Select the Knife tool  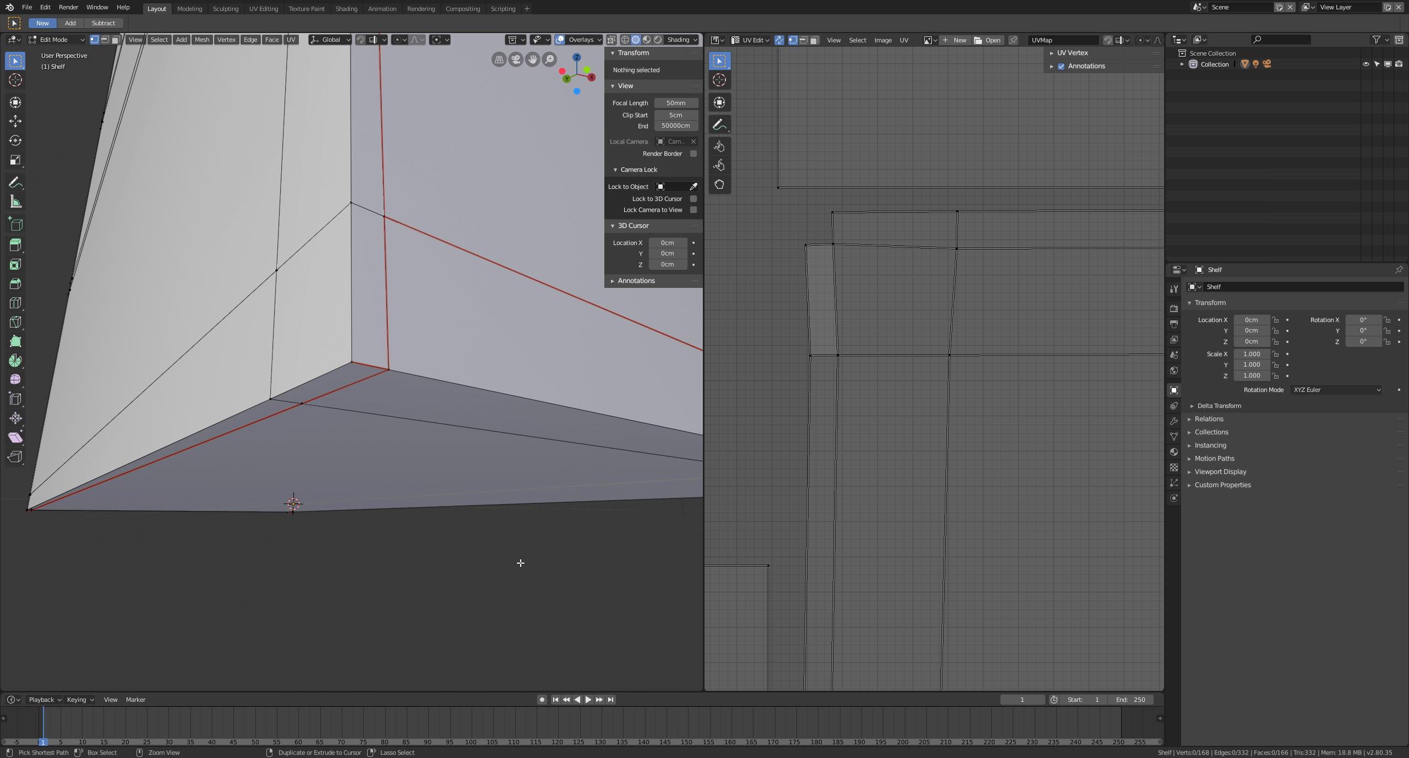pos(15,322)
